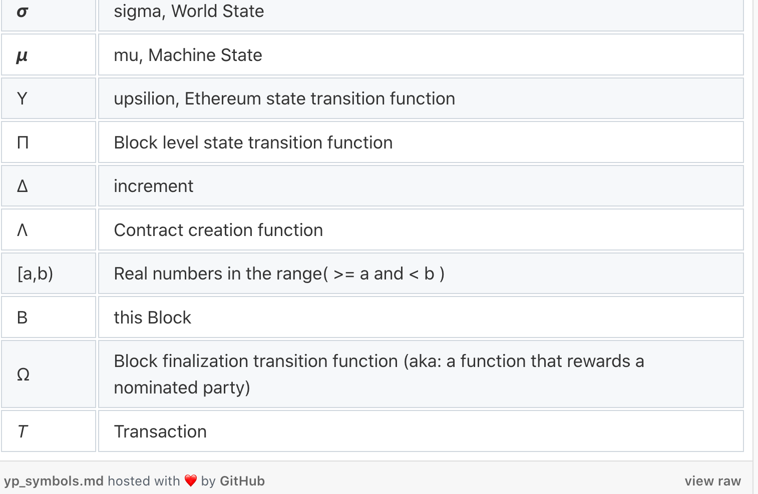This screenshot has height=494, width=758.
Task: Click the B block symbol cell
Action: click(x=49, y=317)
